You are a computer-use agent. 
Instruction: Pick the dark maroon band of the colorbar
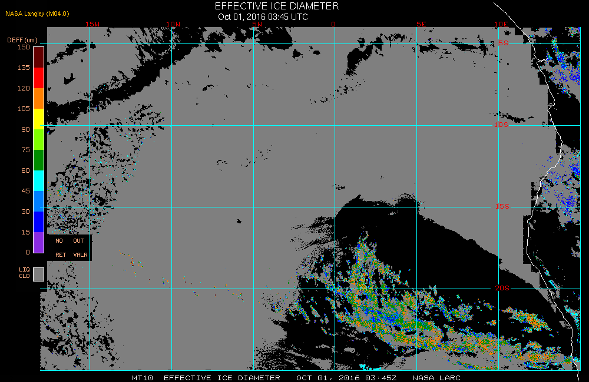click(39, 58)
